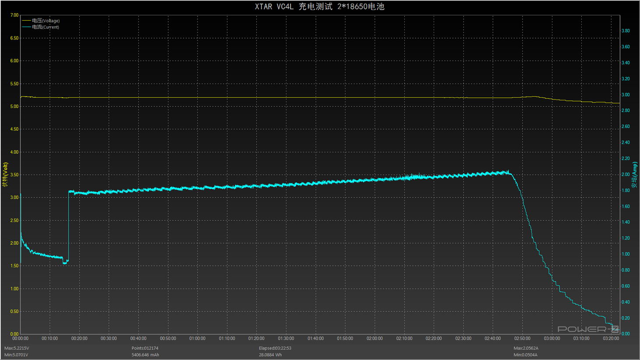Viewport: 640px width, 360px height.
Task: Click the 01:00:00 time axis label
Action: [197, 339]
